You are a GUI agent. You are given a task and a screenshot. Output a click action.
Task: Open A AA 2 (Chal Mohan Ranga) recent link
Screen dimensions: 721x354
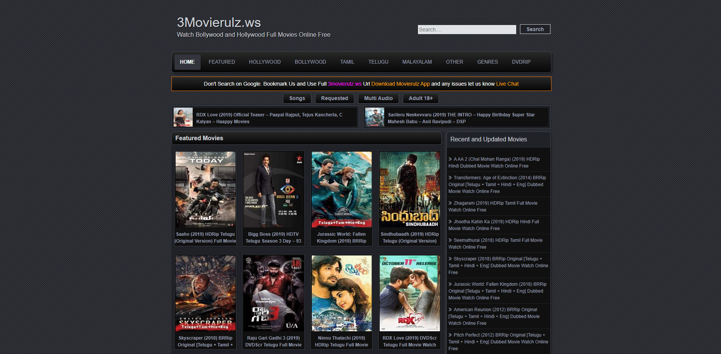[494, 163]
